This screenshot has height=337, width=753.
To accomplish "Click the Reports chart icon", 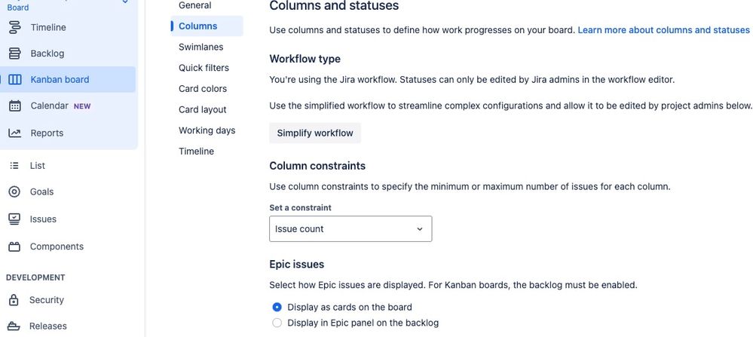I will [15, 133].
